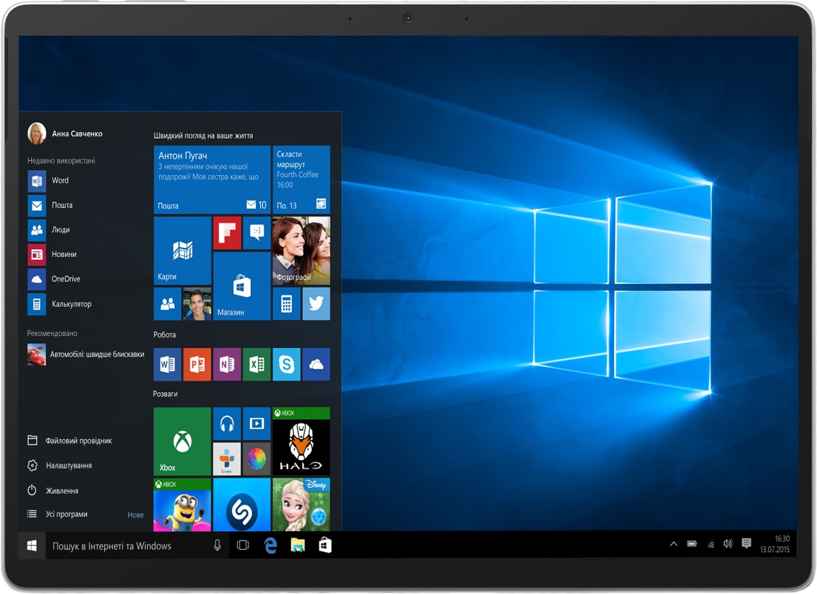The height and width of the screenshot is (594, 817).
Task: Click the heading Швидкий погляд на ваше життя
Action: (x=203, y=136)
